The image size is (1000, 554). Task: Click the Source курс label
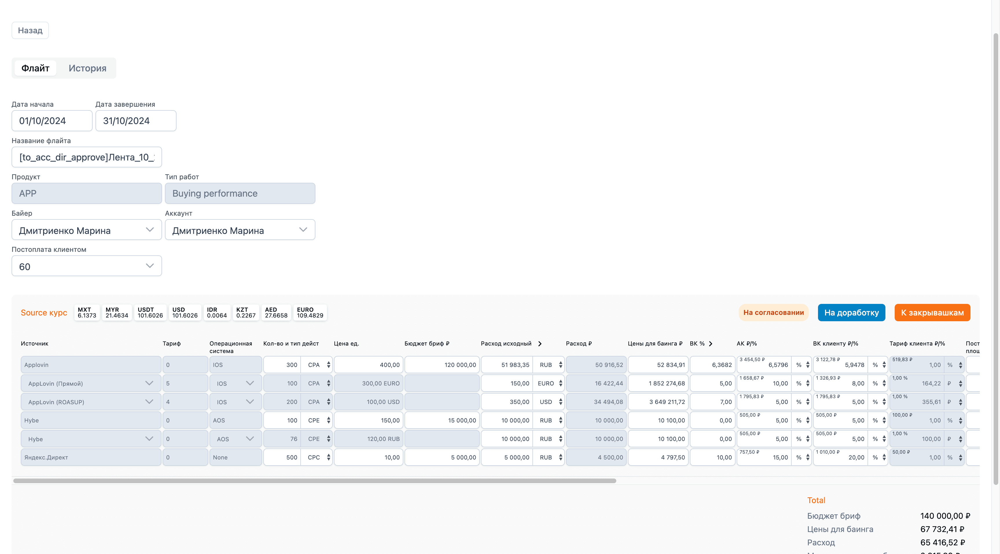pyautogui.click(x=44, y=313)
